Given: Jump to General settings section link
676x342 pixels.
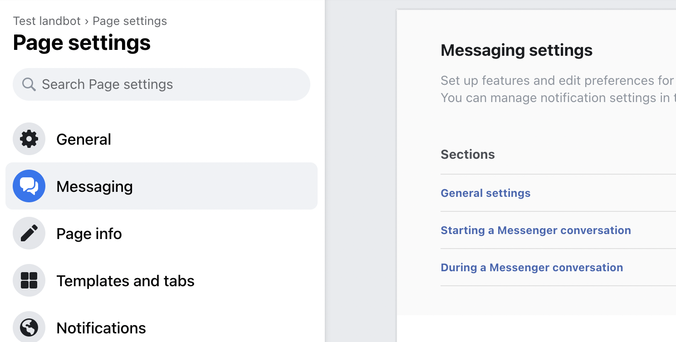Looking at the screenshot, I should [x=485, y=193].
